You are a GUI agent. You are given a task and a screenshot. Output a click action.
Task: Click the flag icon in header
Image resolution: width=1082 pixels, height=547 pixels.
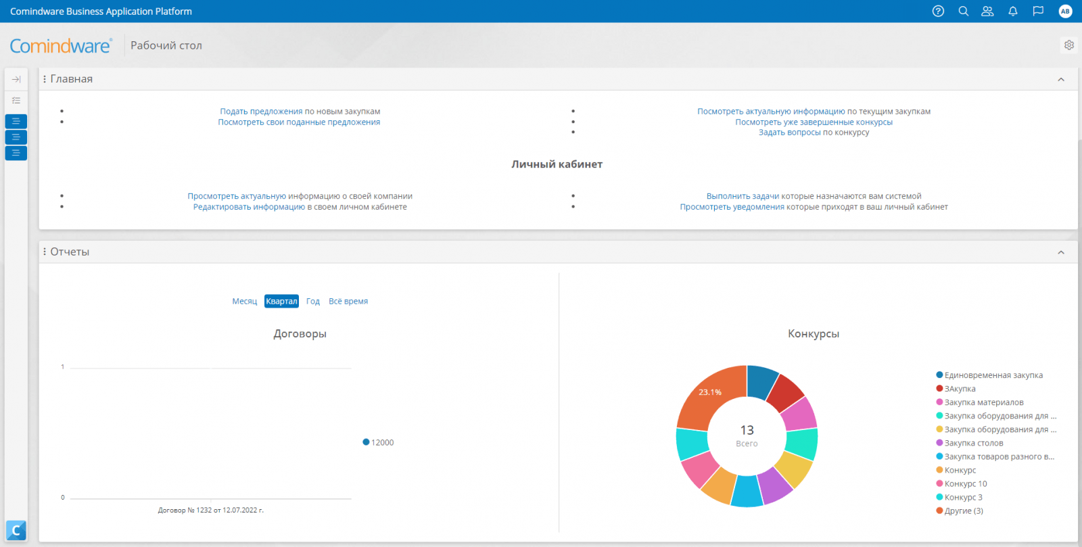click(1038, 11)
